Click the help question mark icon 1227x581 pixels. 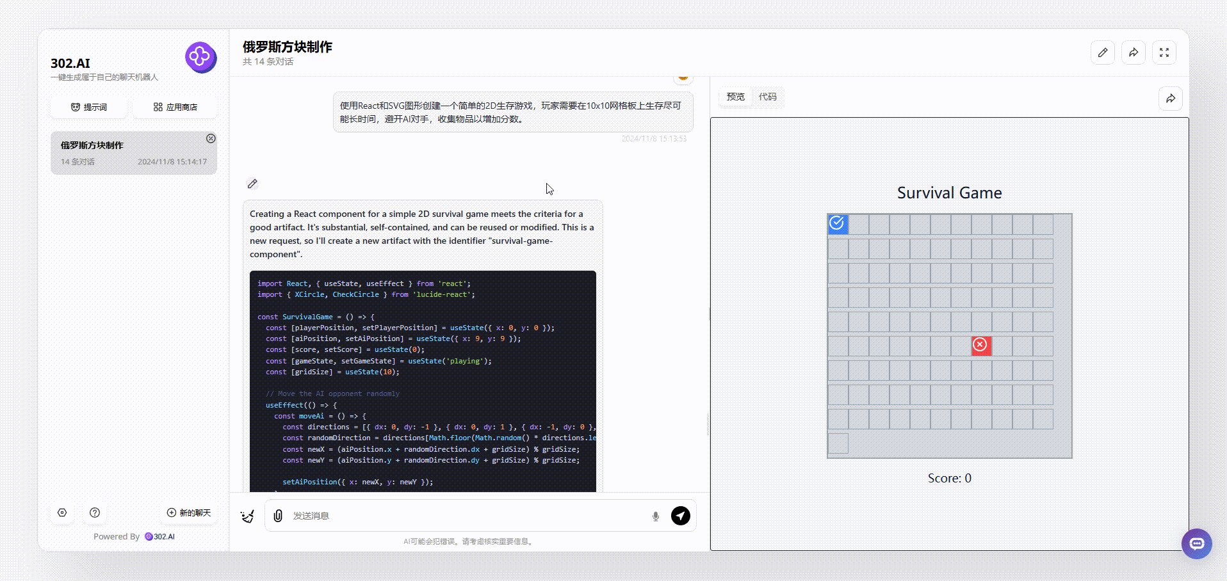(95, 513)
